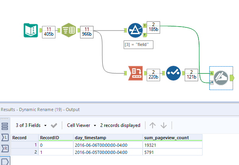
Task: Select the Filter tool node
Action: point(135,30)
